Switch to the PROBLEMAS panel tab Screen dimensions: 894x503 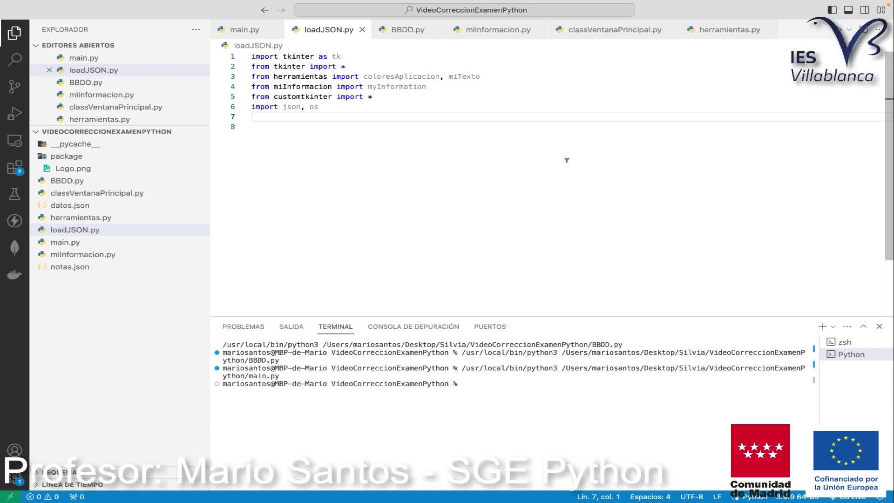pyautogui.click(x=243, y=327)
